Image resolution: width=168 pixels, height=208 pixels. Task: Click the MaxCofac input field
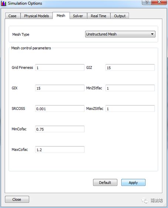click(60, 150)
